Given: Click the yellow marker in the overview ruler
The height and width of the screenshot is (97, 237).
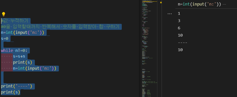Looking at the screenshot, I should point(161,3).
